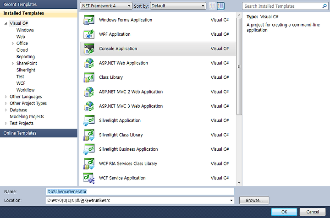
Task: Expand the Other Languages node
Action: click(6, 97)
